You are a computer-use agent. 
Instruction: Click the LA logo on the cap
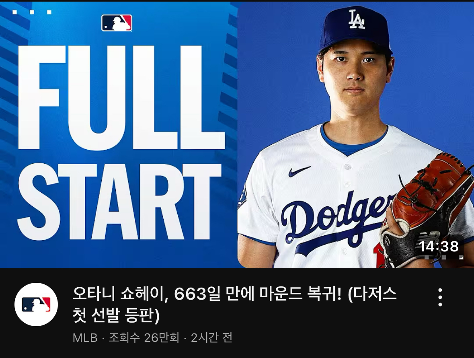(x=357, y=19)
